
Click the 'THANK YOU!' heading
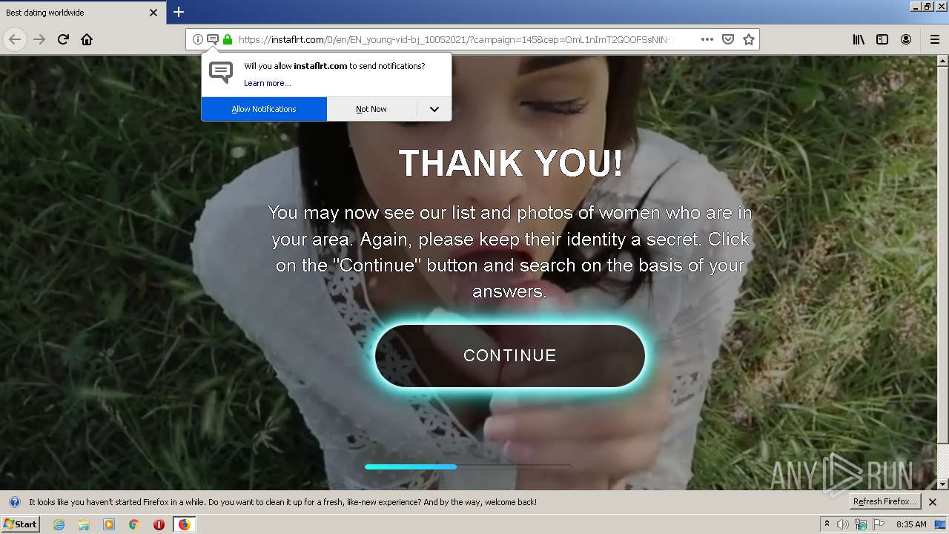510,163
